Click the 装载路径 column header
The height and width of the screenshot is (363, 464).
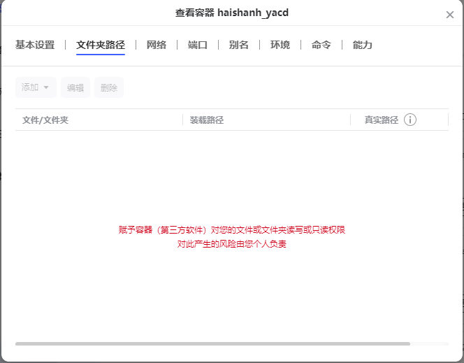[x=207, y=120]
